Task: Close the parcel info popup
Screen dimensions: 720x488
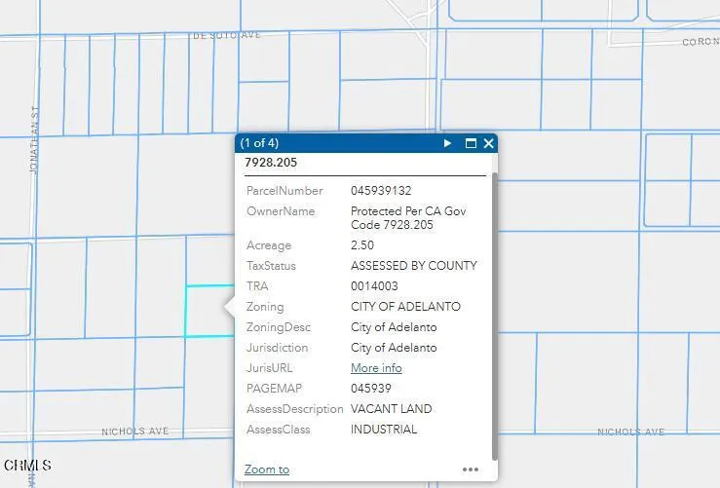Action: (x=488, y=143)
